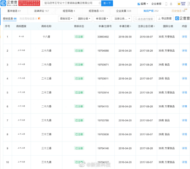The width and height of the screenshot is (190, 169).
Task: Switch to 经营风险 tab
Action: click(x=69, y=11)
